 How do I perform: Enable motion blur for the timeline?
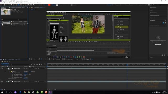(42, 64)
